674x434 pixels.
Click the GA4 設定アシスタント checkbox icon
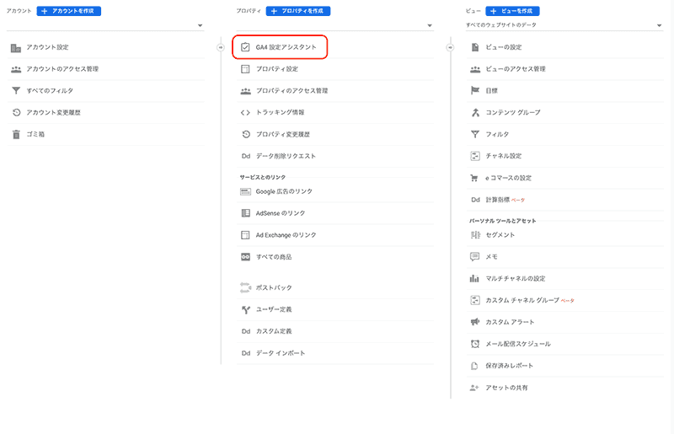coord(245,47)
